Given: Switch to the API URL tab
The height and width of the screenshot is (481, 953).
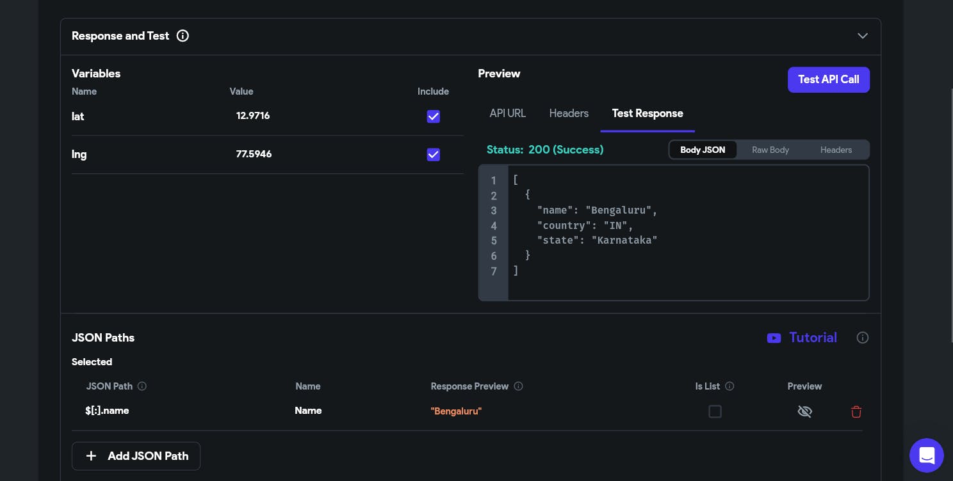Looking at the screenshot, I should click(507, 113).
